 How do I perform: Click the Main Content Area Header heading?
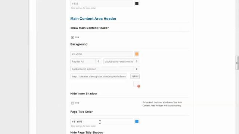click(93, 19)
